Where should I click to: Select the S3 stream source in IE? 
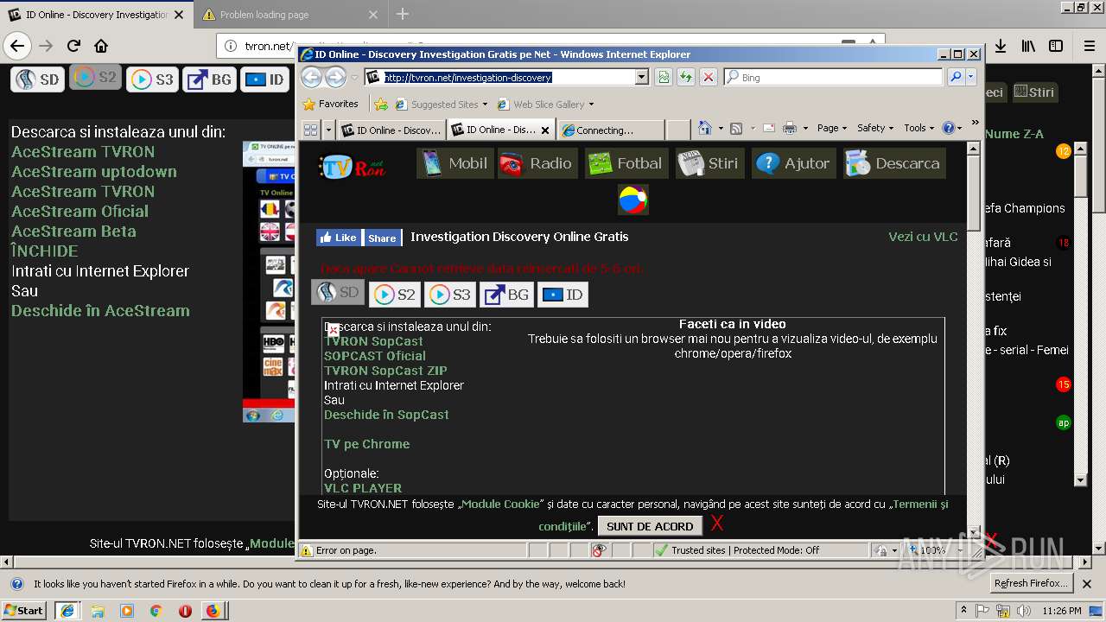point(450,295)
